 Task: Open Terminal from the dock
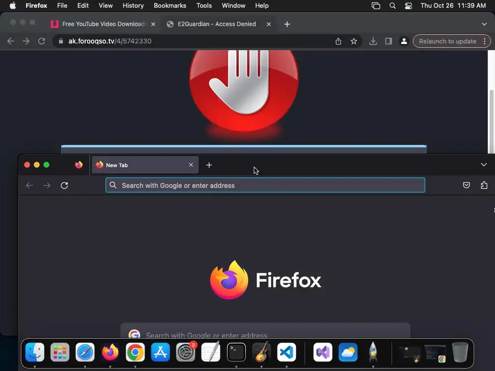tap(236, 352)
